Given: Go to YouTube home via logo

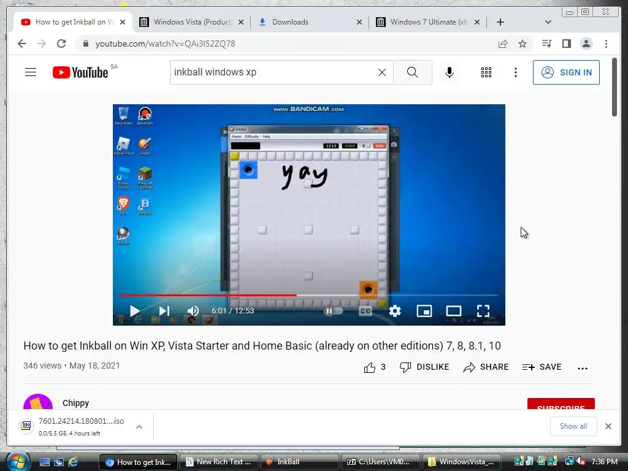Looking at the screenshot, I should [80, 72].
